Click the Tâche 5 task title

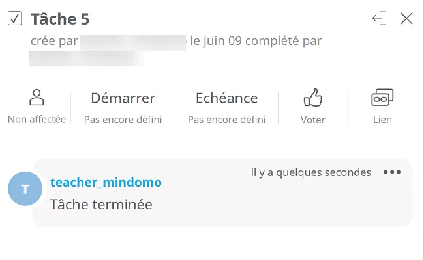[60, 19]
